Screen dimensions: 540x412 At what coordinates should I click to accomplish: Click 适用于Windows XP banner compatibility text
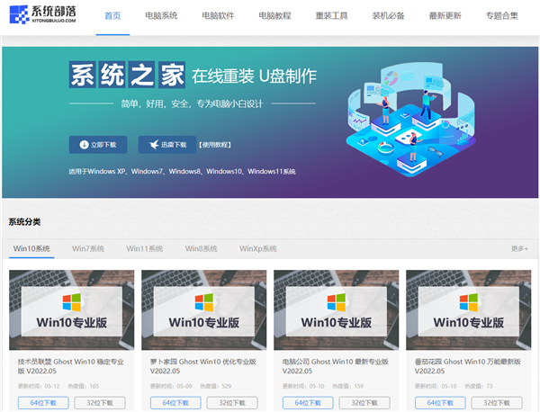coord(182,172)
